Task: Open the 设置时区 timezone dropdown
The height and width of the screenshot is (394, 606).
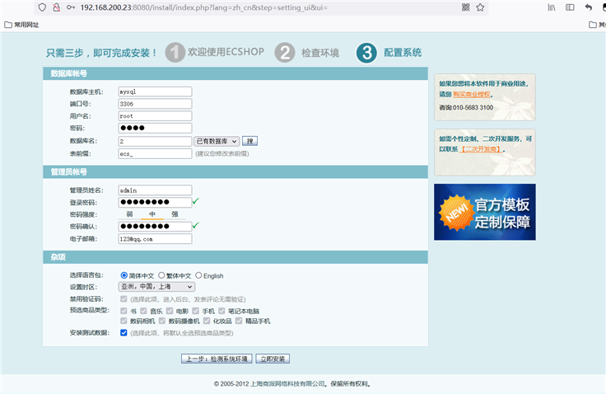Action: click(x=156, y=286)
